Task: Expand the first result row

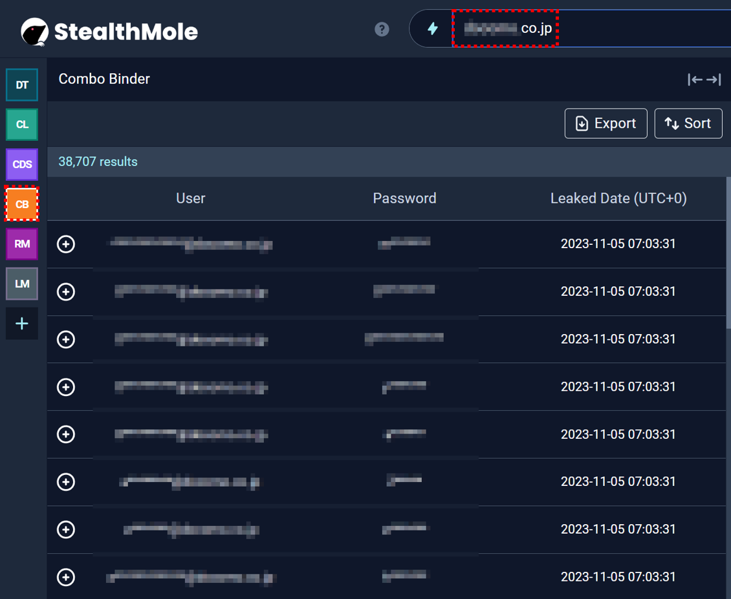Action: [66, 244]
